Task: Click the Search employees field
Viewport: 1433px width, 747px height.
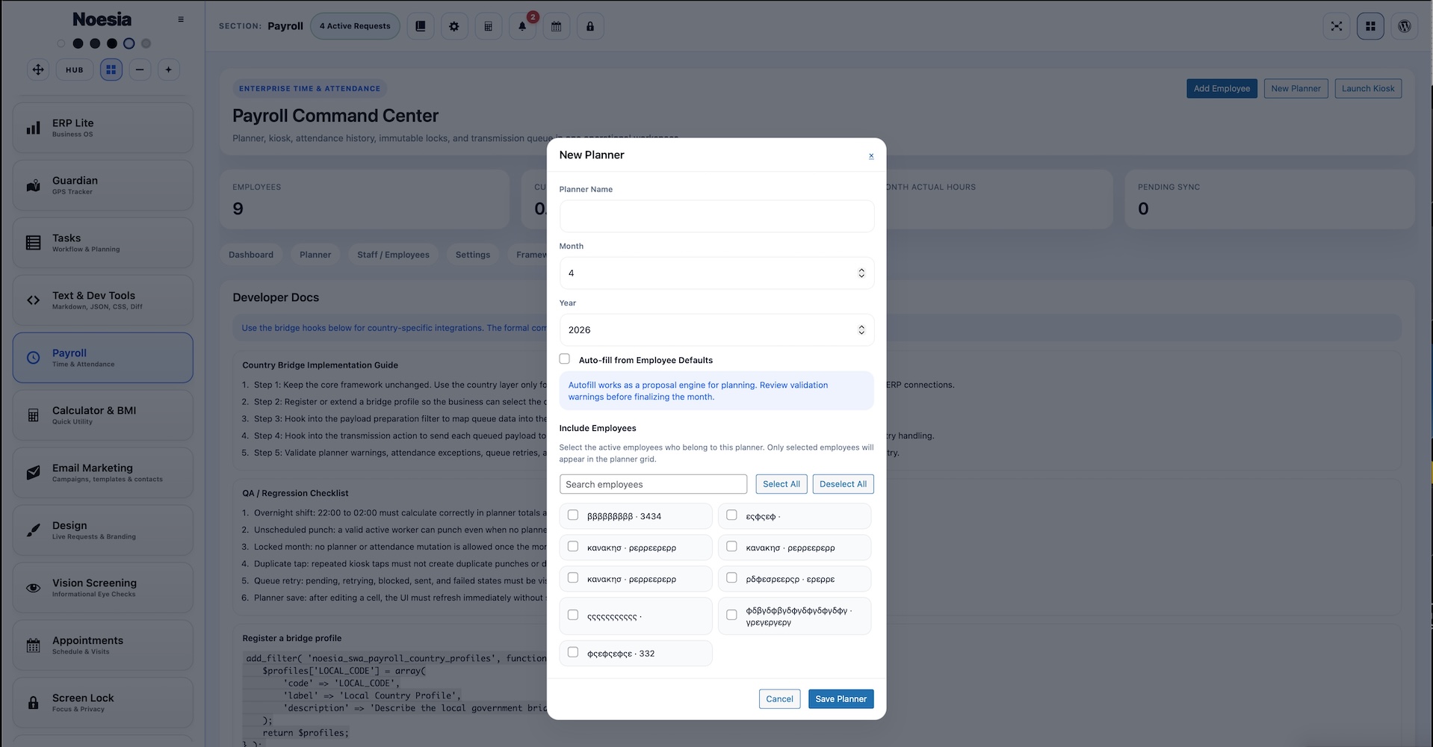Action: [653, 484]
